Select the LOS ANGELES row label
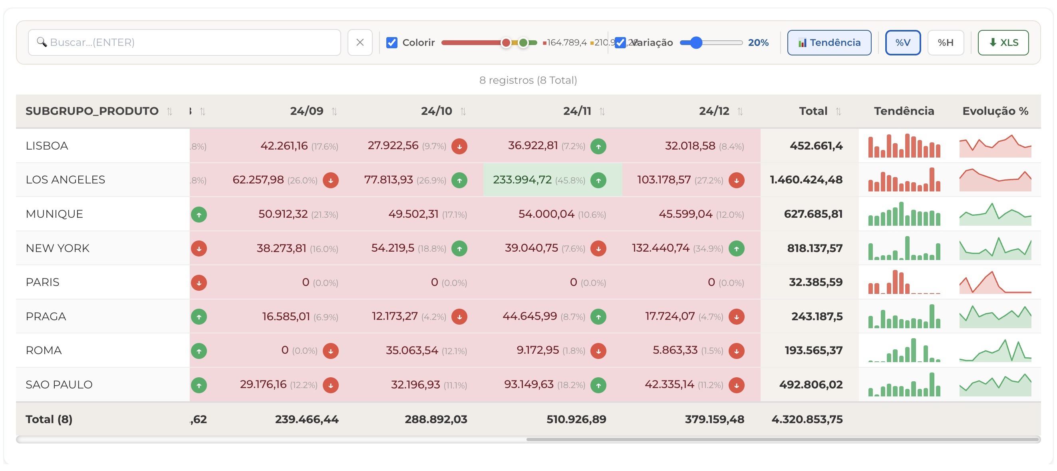 pyautogui.click(x=65, y=180)
